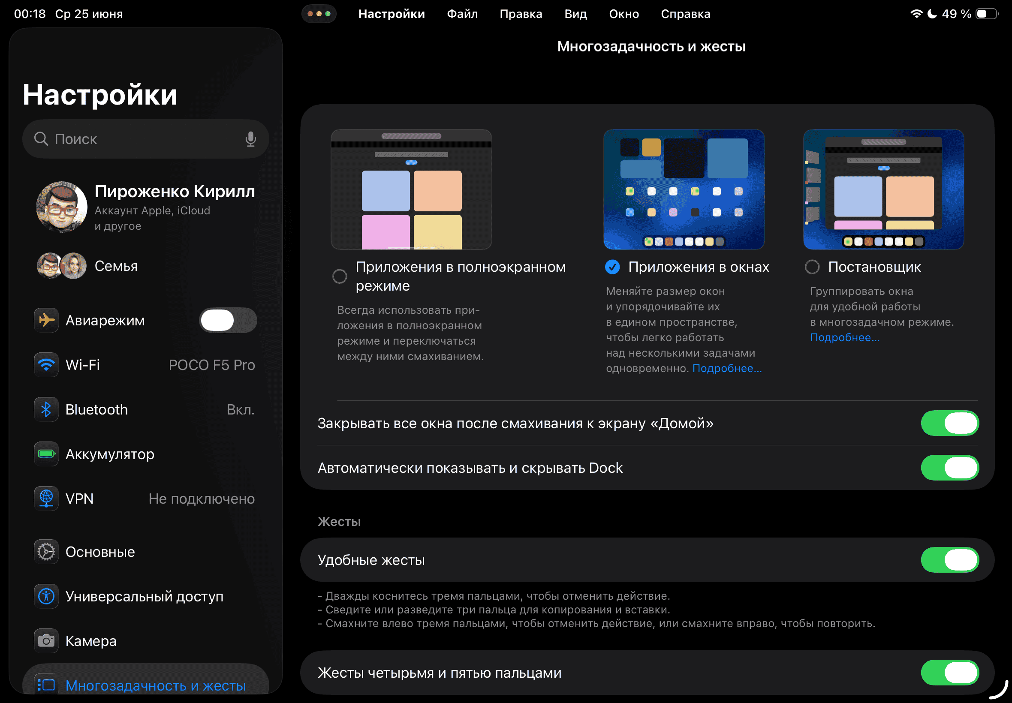Click the Многозадачность и жесты page title
Screen dimensions: 1012x703
(651, 46)
